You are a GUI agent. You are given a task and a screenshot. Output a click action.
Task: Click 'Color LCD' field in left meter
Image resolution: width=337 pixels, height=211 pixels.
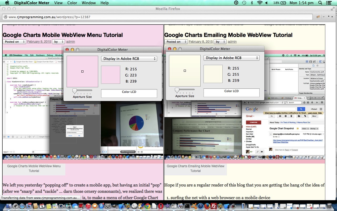coord(129,93)
